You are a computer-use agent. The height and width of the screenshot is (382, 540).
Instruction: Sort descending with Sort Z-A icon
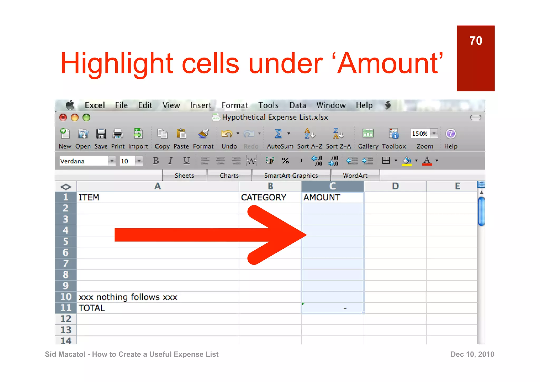[x=338, y=133]
